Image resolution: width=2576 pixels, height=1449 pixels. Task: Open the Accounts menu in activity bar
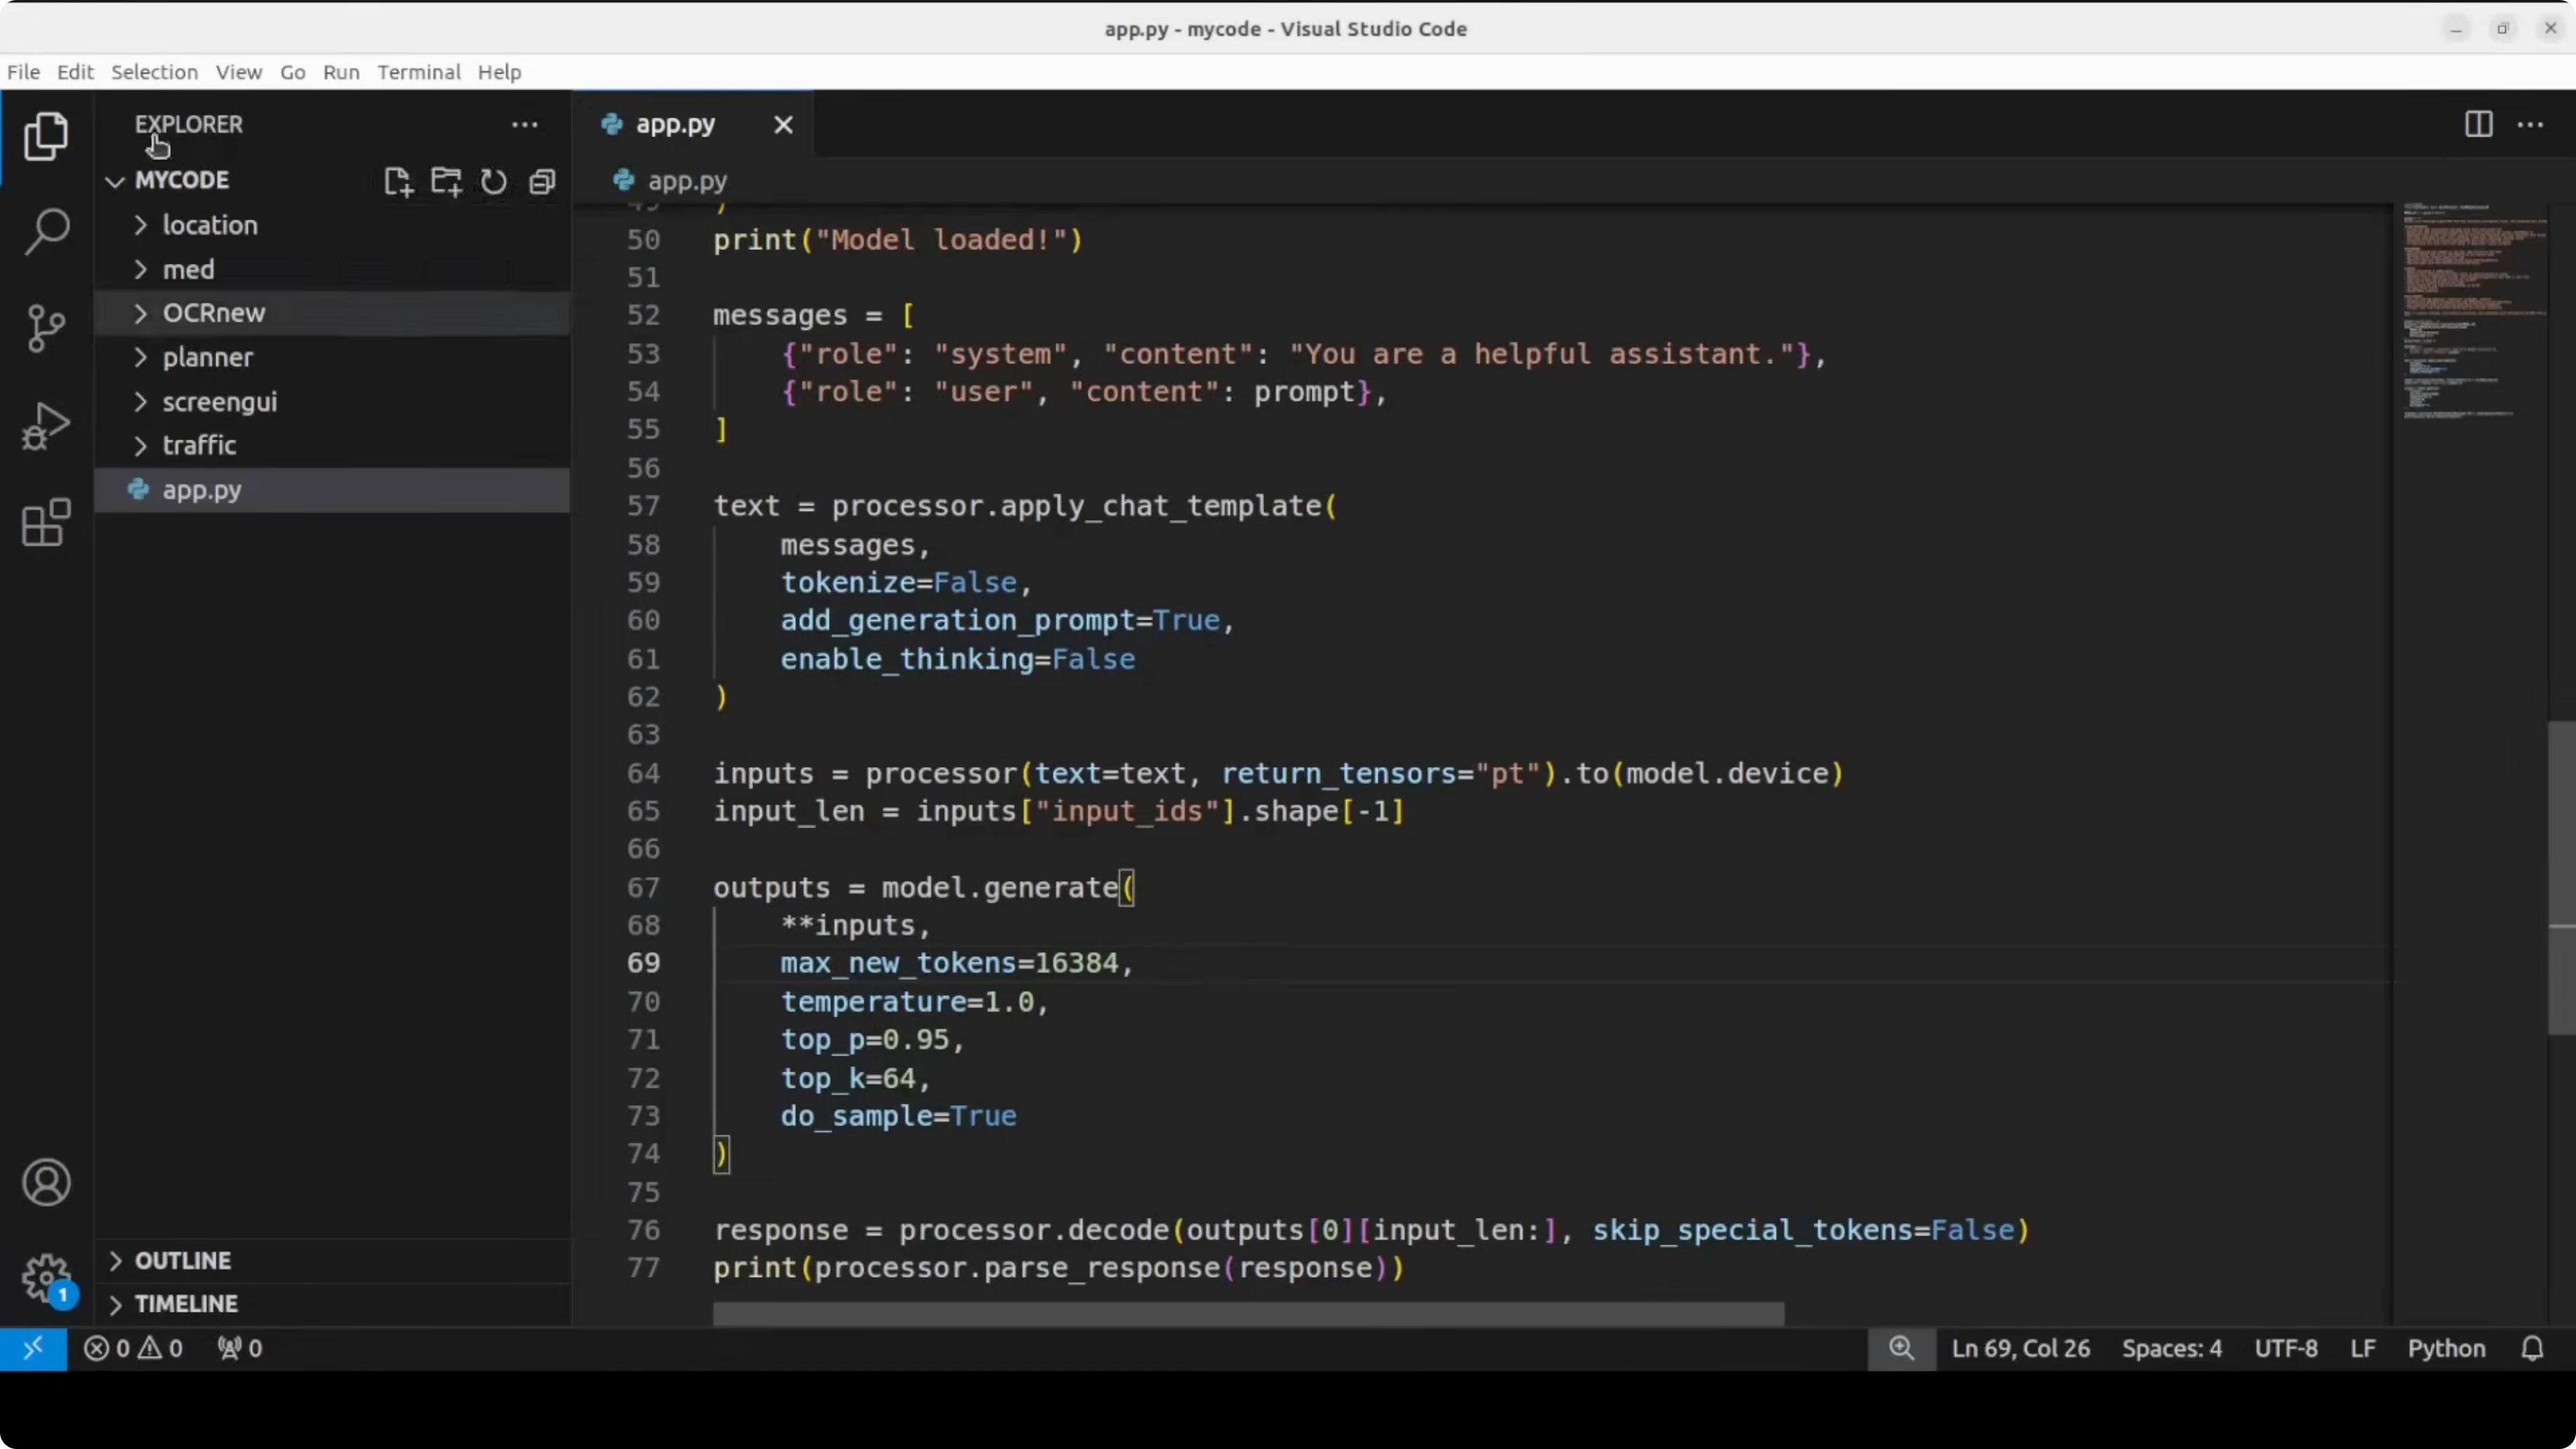pyautogui.click(x=46, y=1182)
